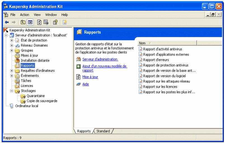Select Kaspersky Administration Kit root node
The width and height of the screenshot is (225, 143).
coord(30,30)
